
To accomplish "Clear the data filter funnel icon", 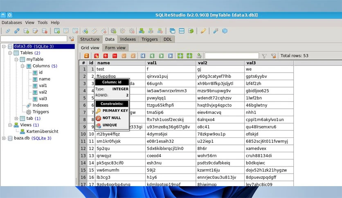I will tap(273, 56).
